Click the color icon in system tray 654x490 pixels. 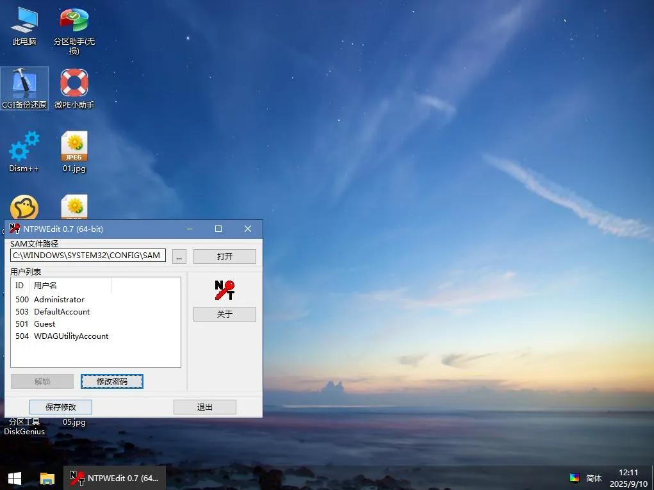click(x=575, y=478)
